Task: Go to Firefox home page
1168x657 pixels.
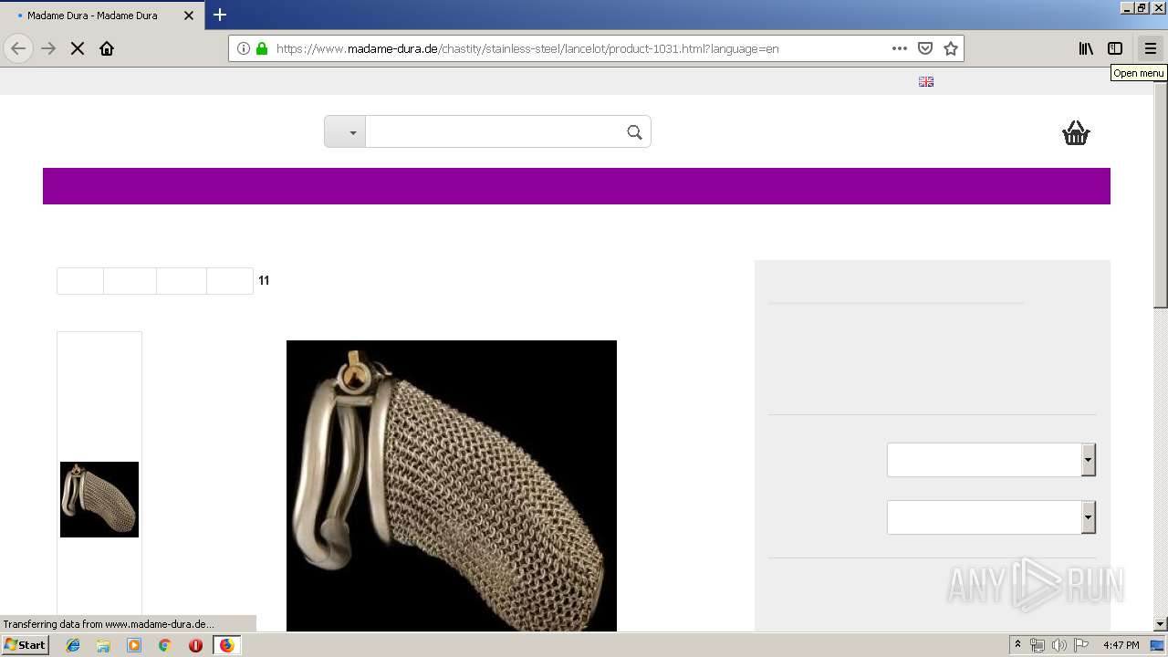Action: (x=107, y=48)
